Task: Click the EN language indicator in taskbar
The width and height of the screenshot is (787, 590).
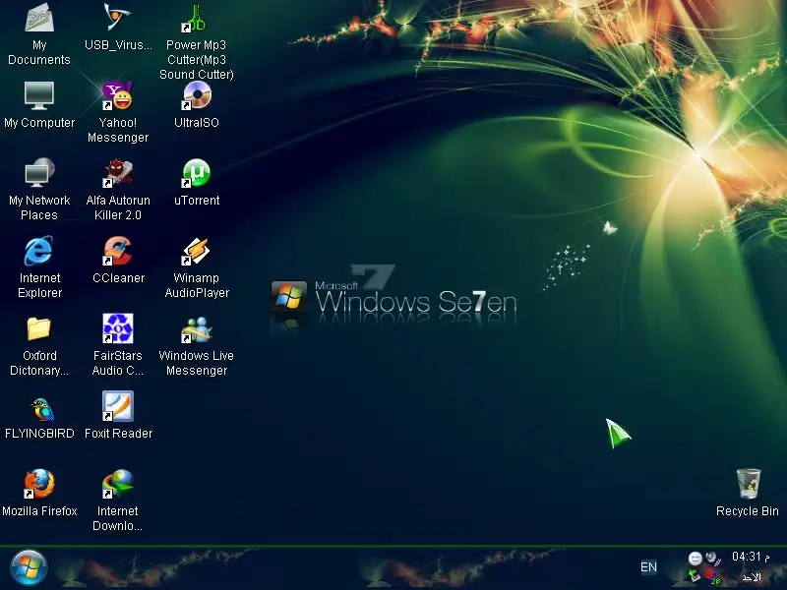Action: pyautogui.click(x=648, y=567)
